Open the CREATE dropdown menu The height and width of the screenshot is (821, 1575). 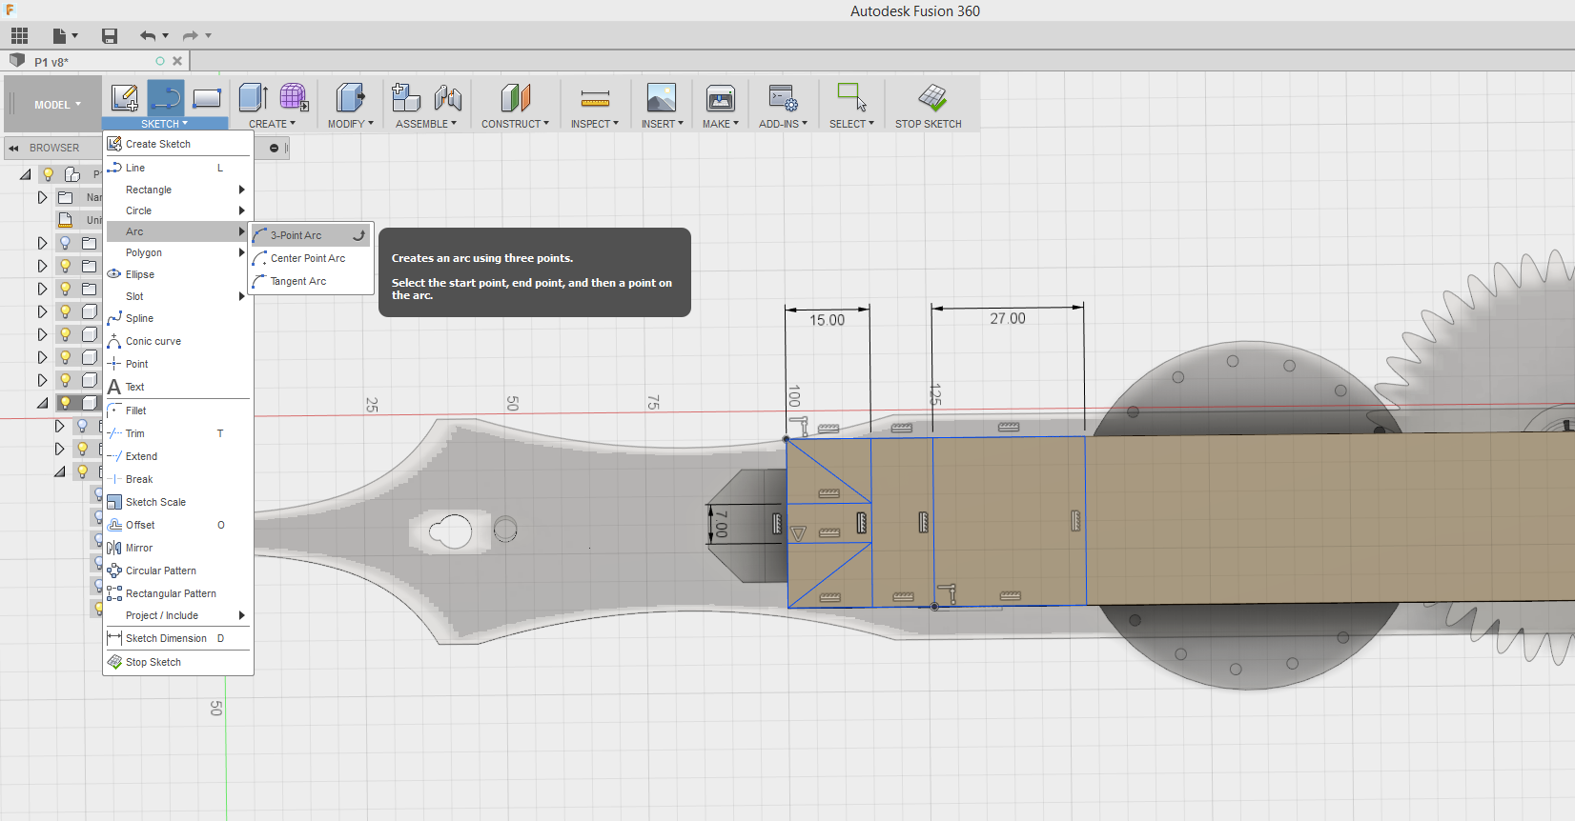coord(272,124)
